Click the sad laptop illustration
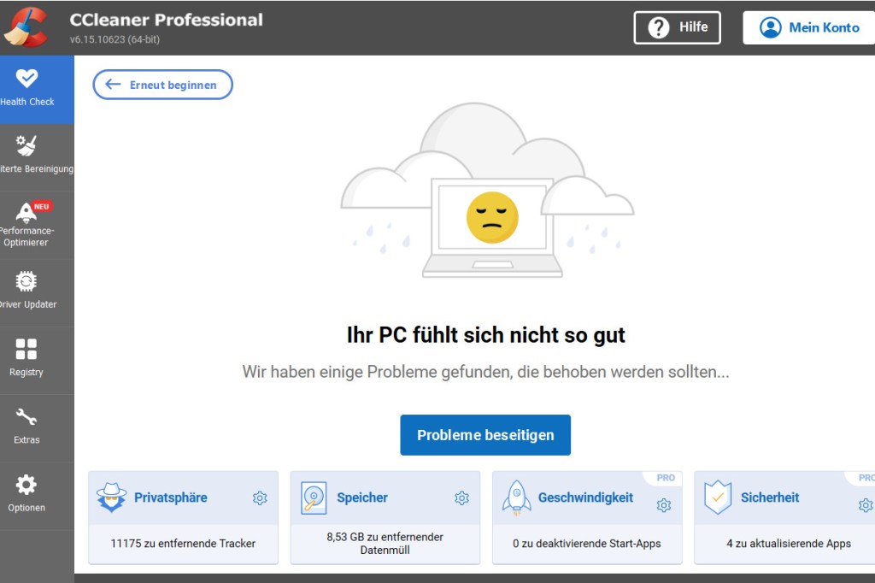 [492, 228]
